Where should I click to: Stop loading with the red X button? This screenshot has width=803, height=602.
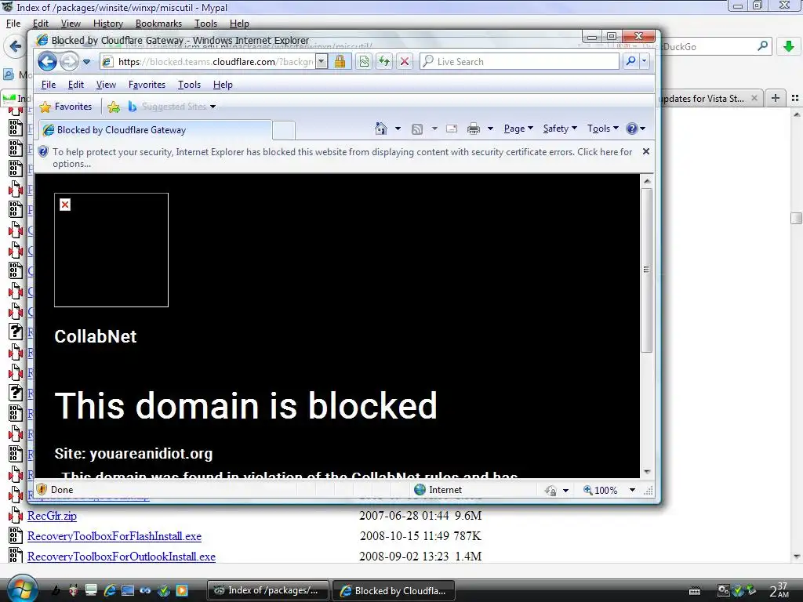click(x=405, y=62)
